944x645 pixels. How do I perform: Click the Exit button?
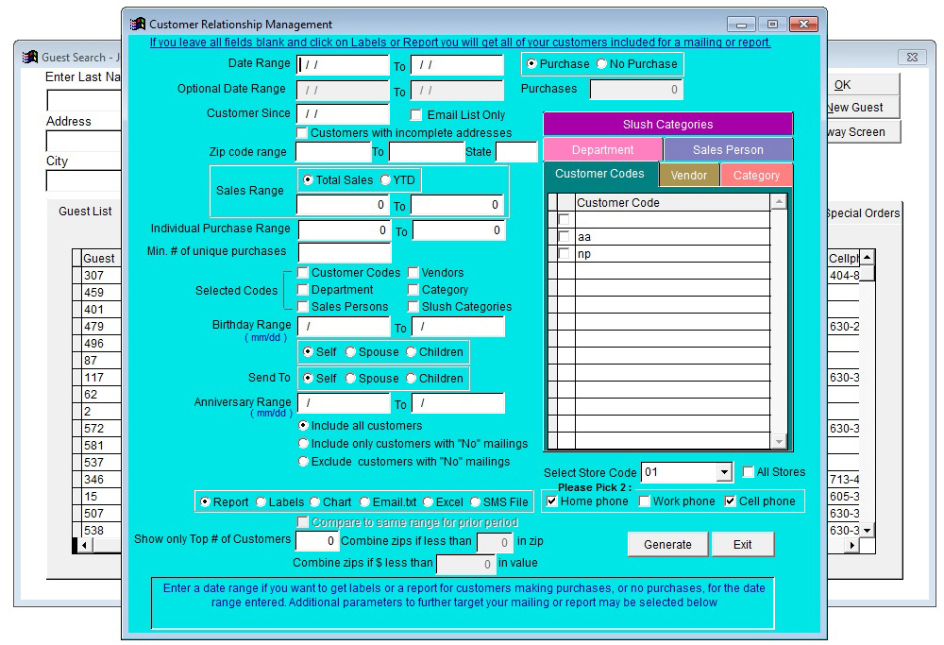click(742, 545)
